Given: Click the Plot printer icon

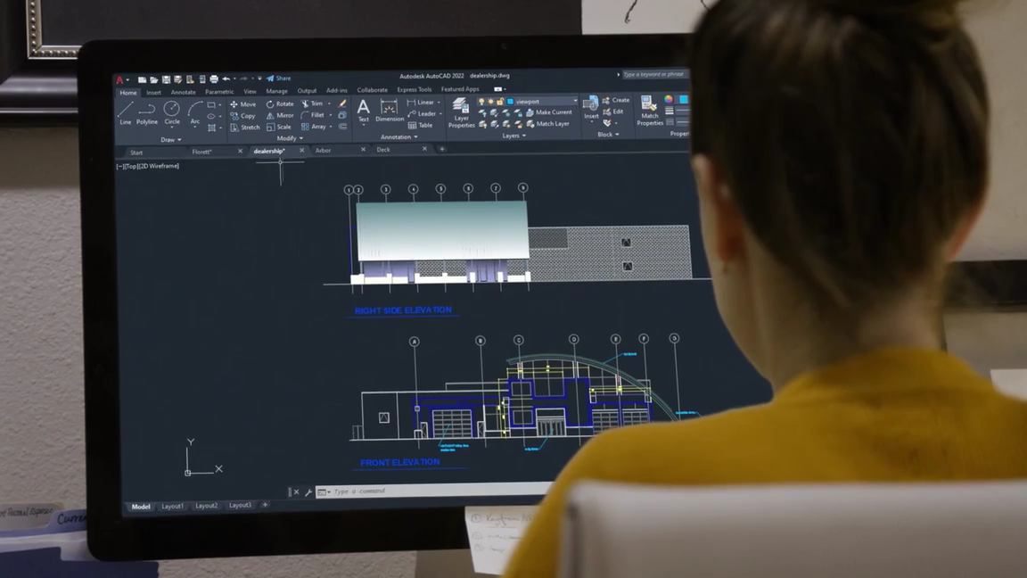Looking at the screenshot, I should (x=214, y=79).
